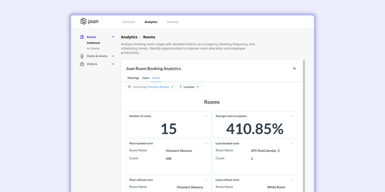Screen dimensions: 385x192
Task: Click the count value 448
Action: coord(168,159)
